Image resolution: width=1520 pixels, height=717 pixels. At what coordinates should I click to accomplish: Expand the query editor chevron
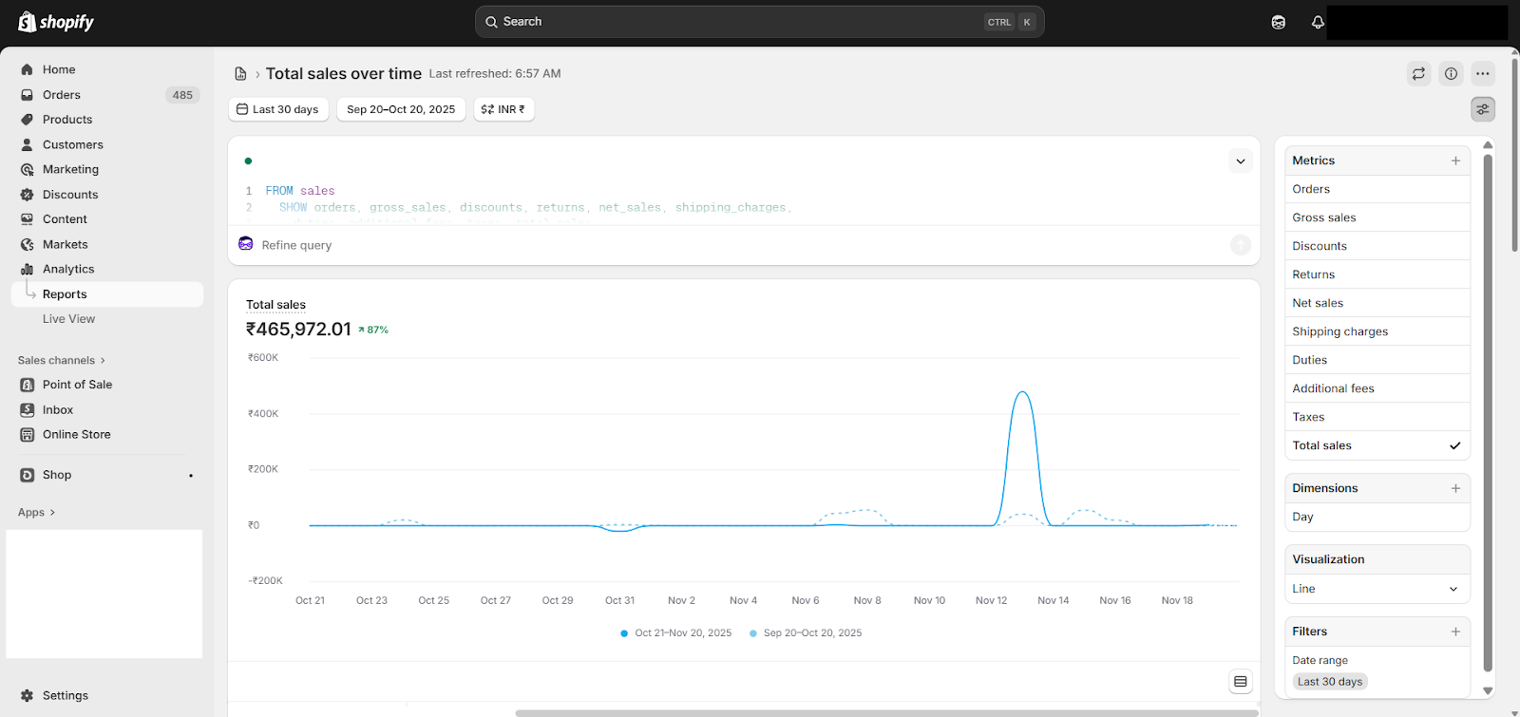[1240, 161]
